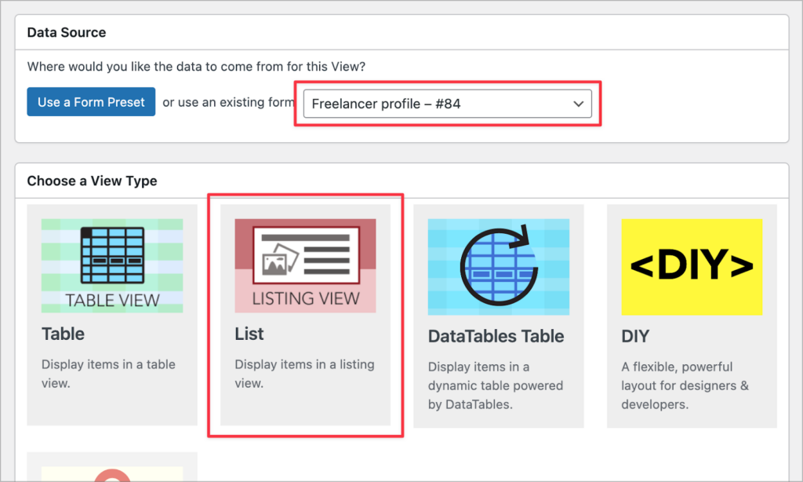Viewport: 803px width, 482px height.
Task: Choose the List view type title
Action: (249, 334)
